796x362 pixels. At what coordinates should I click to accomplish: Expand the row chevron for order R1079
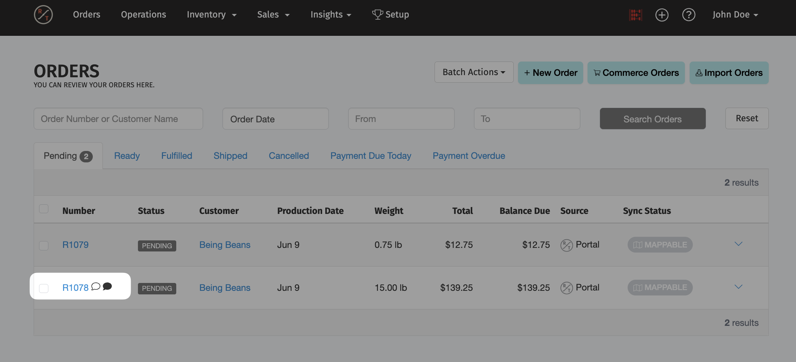[738, 244]
